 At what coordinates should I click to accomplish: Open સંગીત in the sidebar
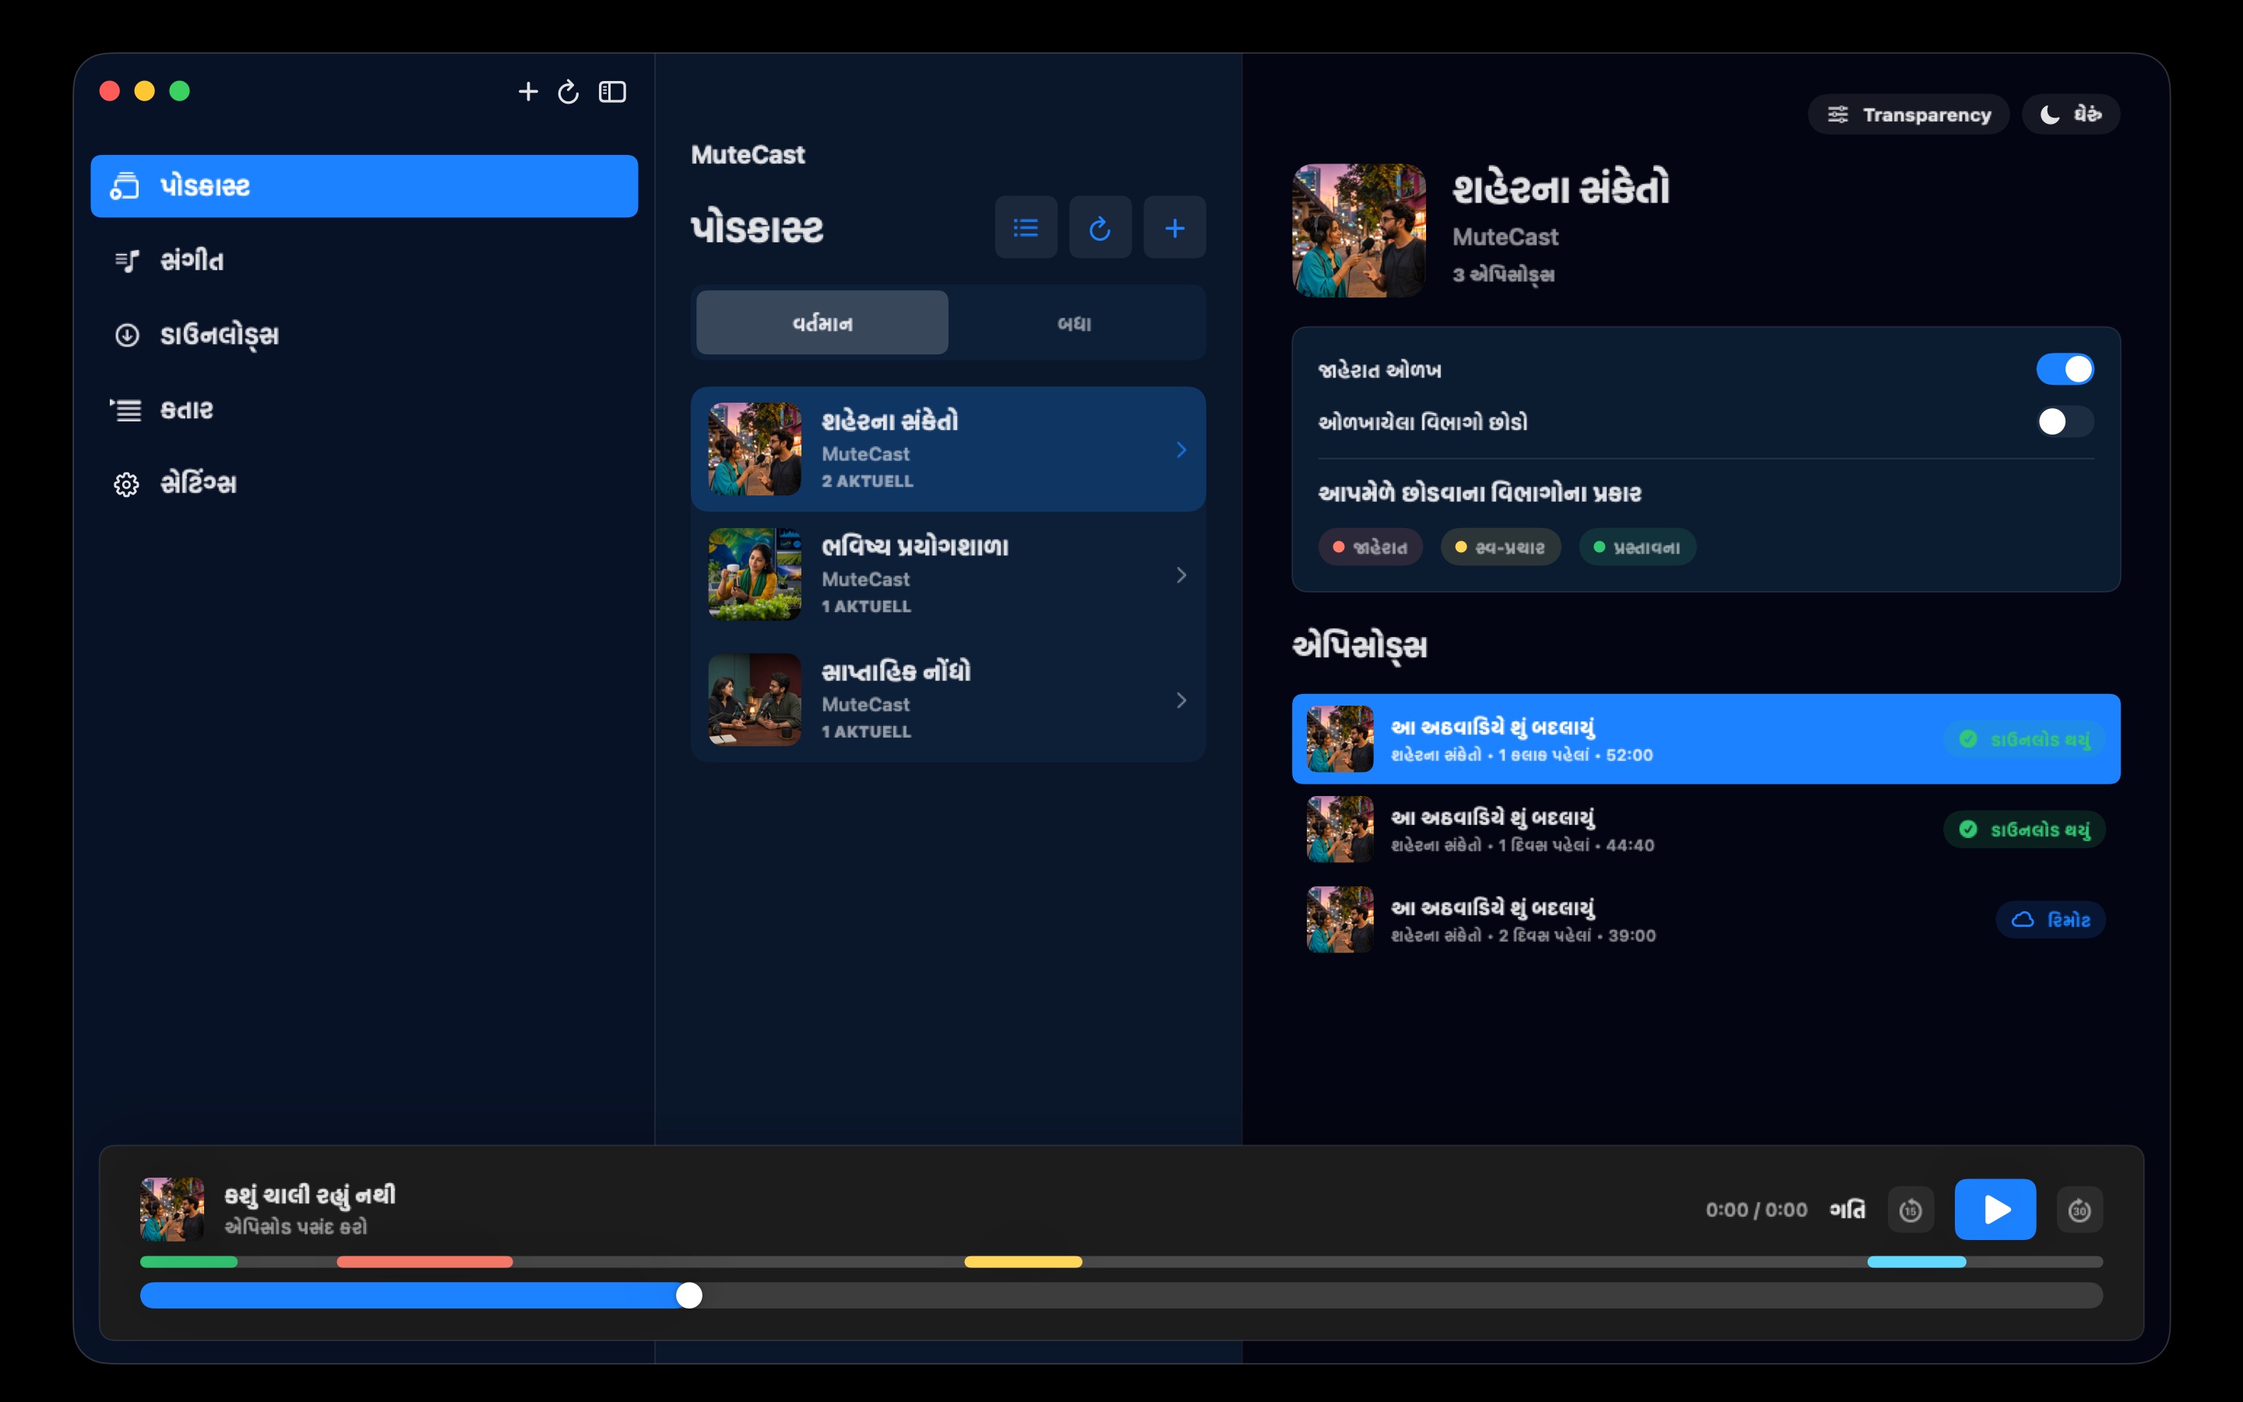click(364, 261)
